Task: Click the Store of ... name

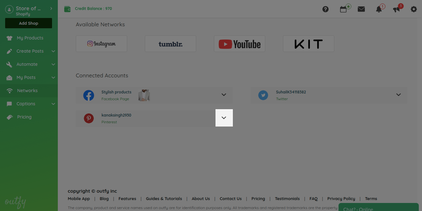Action: pyautogui.click(x=28, y=9)
